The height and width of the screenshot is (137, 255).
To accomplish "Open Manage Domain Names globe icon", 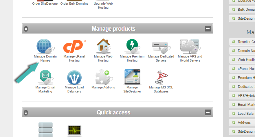I will coord(45,47).
